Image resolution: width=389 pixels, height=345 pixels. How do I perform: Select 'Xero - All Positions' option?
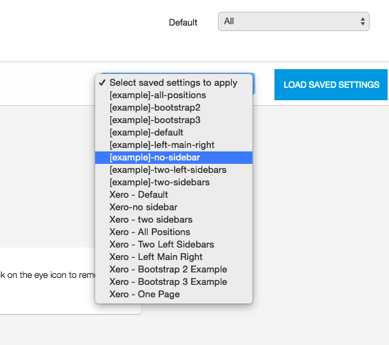point(174,232)
